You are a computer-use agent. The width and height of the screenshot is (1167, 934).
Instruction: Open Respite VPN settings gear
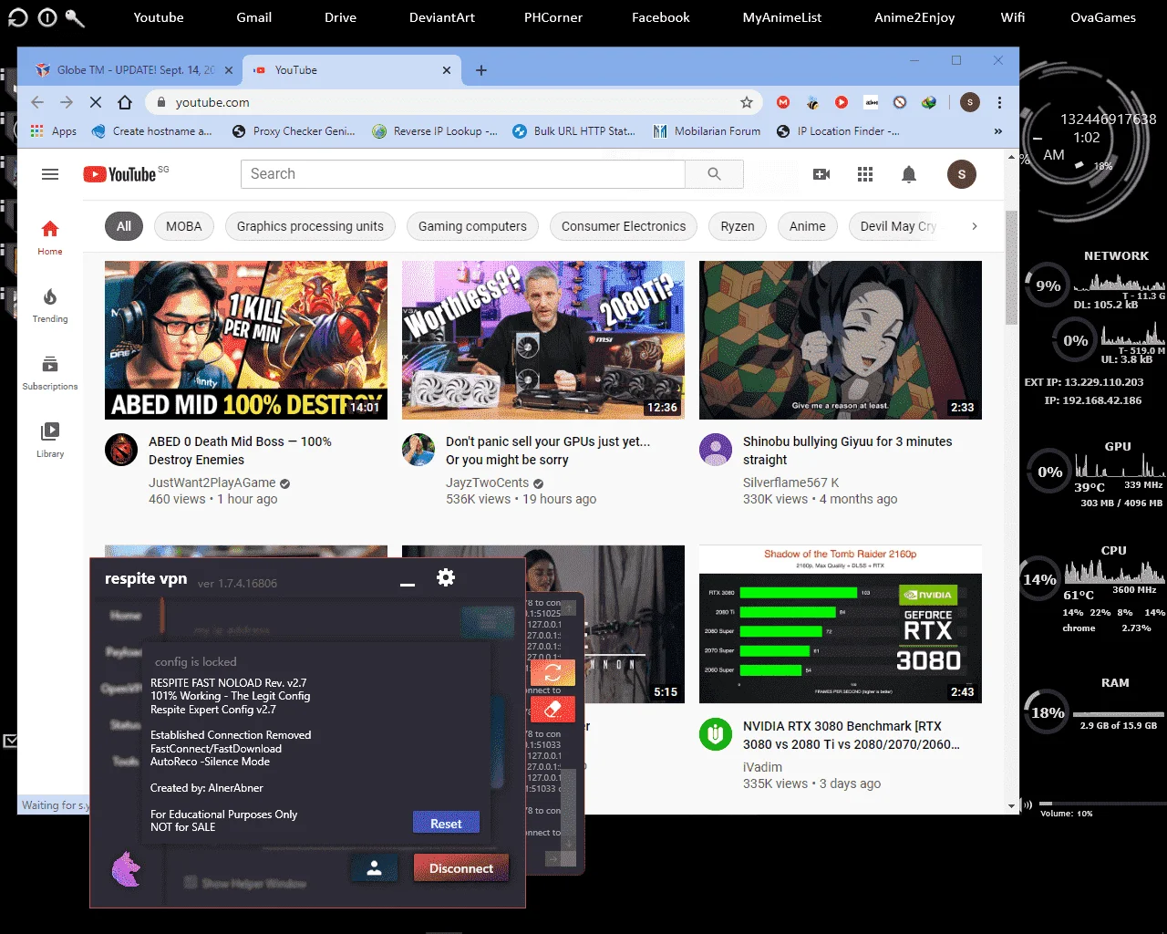pos(446,577)
